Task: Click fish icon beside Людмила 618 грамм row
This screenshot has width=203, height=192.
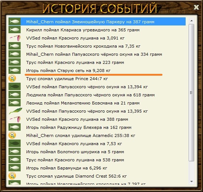Action: click(x=14, y=95)
